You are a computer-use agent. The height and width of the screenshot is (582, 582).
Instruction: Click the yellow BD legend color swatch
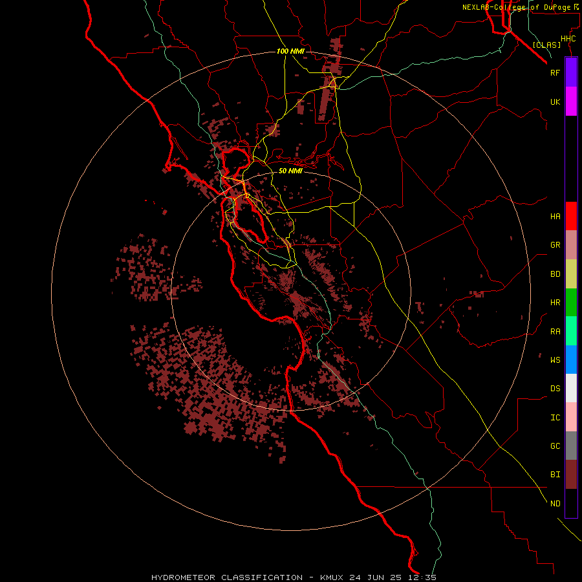(571, 274)
